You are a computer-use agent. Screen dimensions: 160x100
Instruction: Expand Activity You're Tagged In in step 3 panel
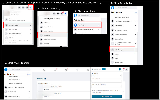coord(98,30)
